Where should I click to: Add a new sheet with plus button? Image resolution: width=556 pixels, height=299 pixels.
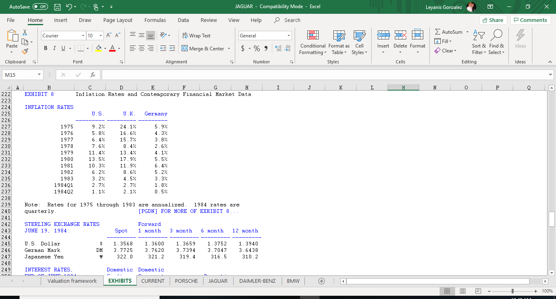[322, 281]
